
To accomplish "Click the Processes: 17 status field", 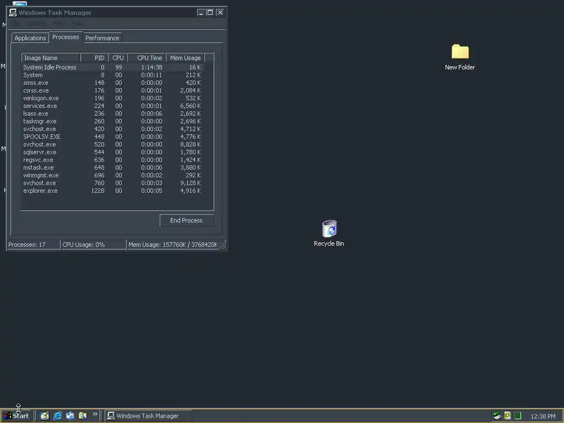I will 34,245.
